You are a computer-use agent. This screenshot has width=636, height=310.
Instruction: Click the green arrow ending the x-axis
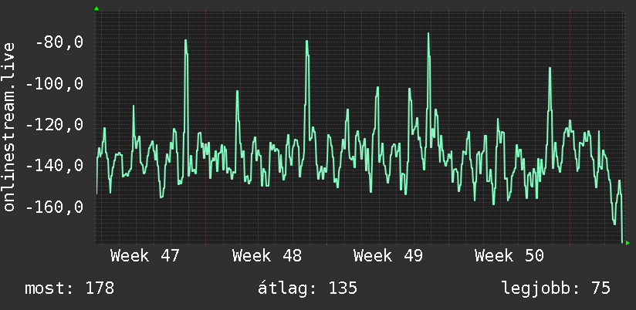tap(628, 243)
